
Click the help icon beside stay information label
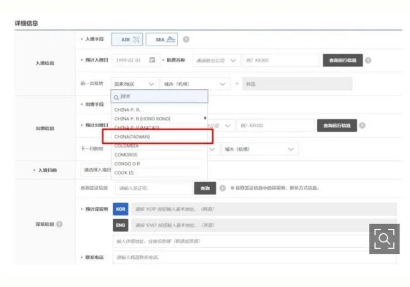60,224
